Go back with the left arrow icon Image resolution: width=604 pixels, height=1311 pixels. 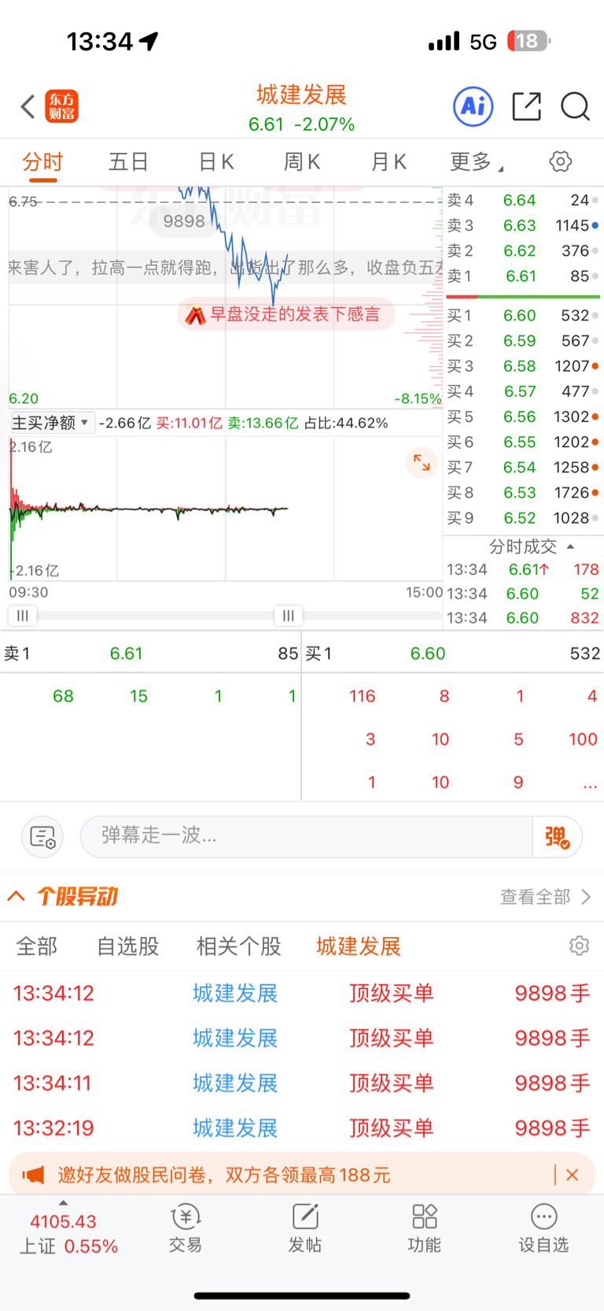pyautogui.click(x=28, y=106)
